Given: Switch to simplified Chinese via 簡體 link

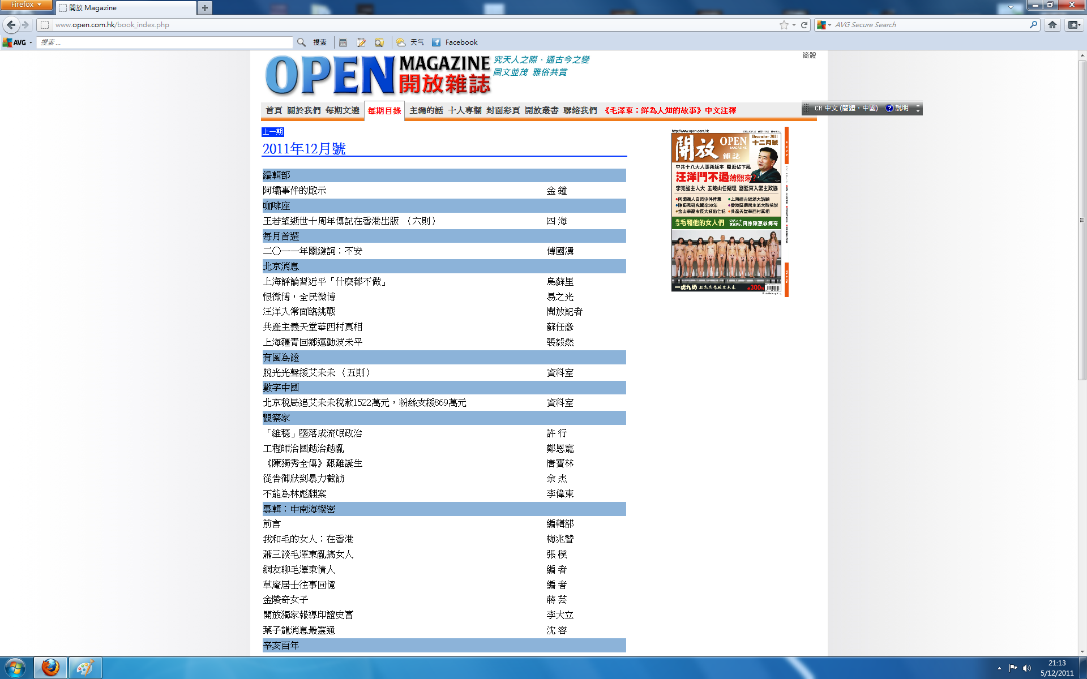Looking at the screenshot, I should click(x=809, y=55).
